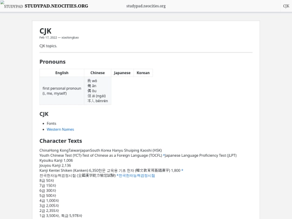The height and width of the screenshot is (219, 292).
Task: Open asterisk link before Japanese Language Proficiency Test
Action: coord(164,155)
